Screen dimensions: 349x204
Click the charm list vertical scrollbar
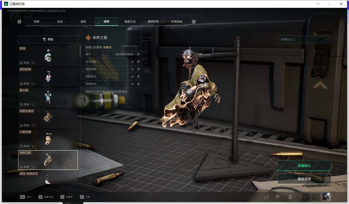[x=80, y=51]
